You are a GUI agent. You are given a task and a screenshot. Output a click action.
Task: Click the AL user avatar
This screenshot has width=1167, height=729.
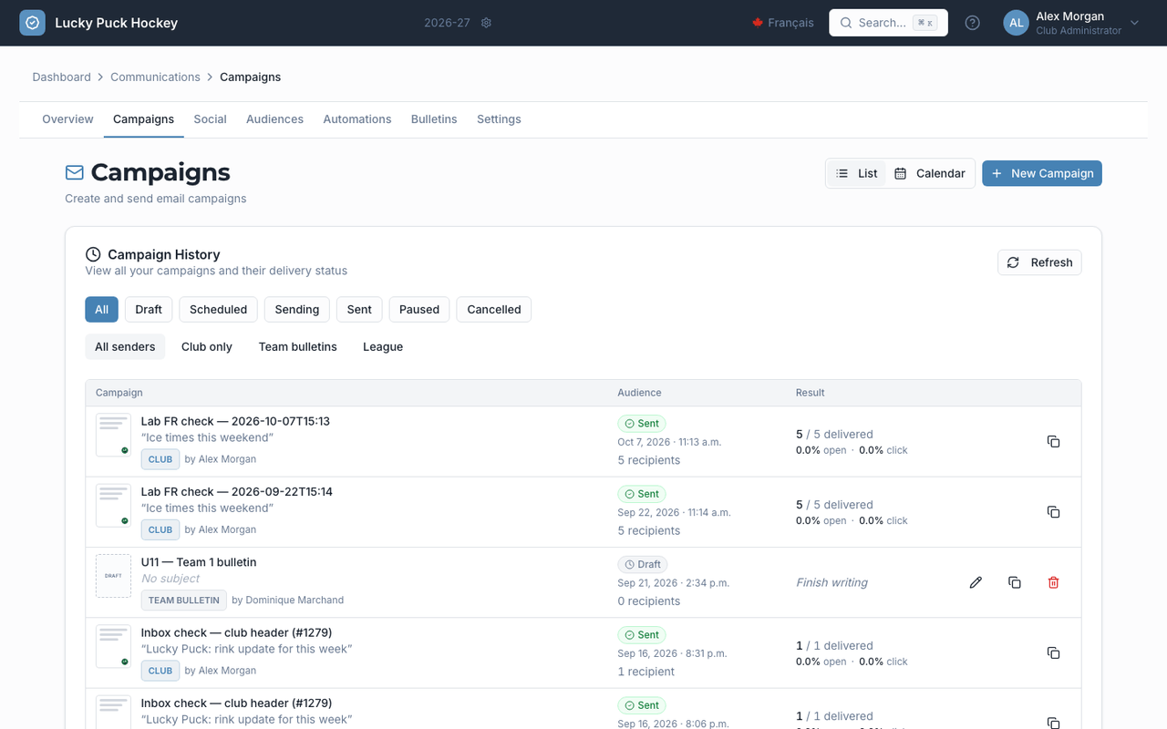1016,23
